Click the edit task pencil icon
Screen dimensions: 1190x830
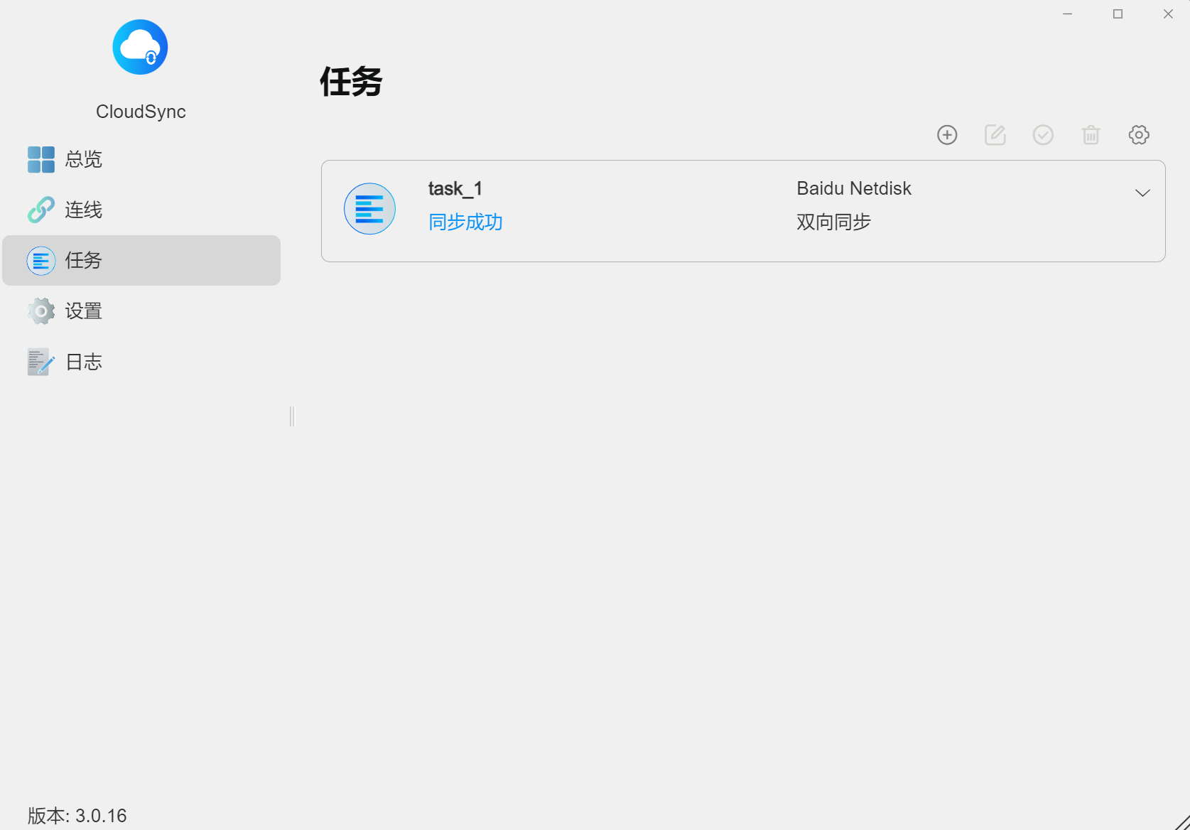tap(995, 135)
